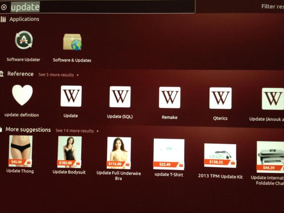View the $44.39 foldable chafer product
284x213 pixels.
tap(271, 157)
